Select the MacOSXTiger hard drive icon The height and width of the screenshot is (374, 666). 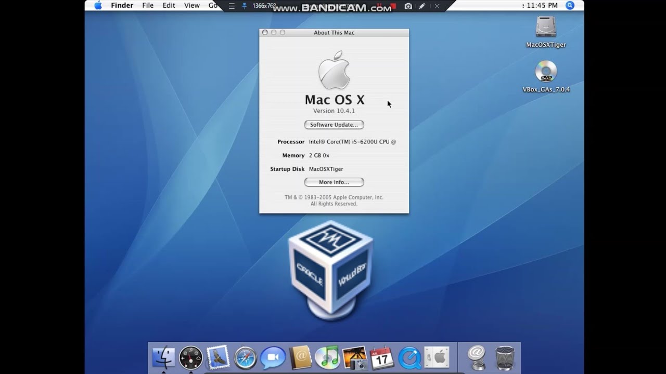point(546,28)
